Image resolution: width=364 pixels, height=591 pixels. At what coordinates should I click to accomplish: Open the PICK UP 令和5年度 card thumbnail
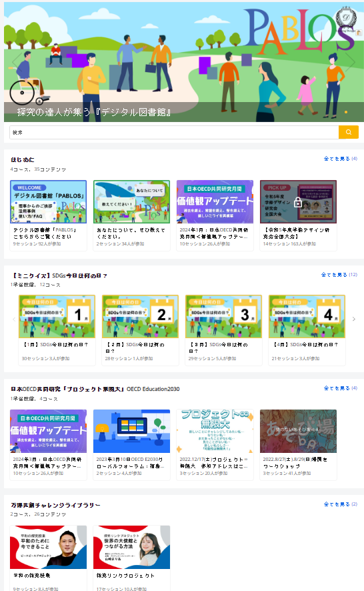coord(298,201)
